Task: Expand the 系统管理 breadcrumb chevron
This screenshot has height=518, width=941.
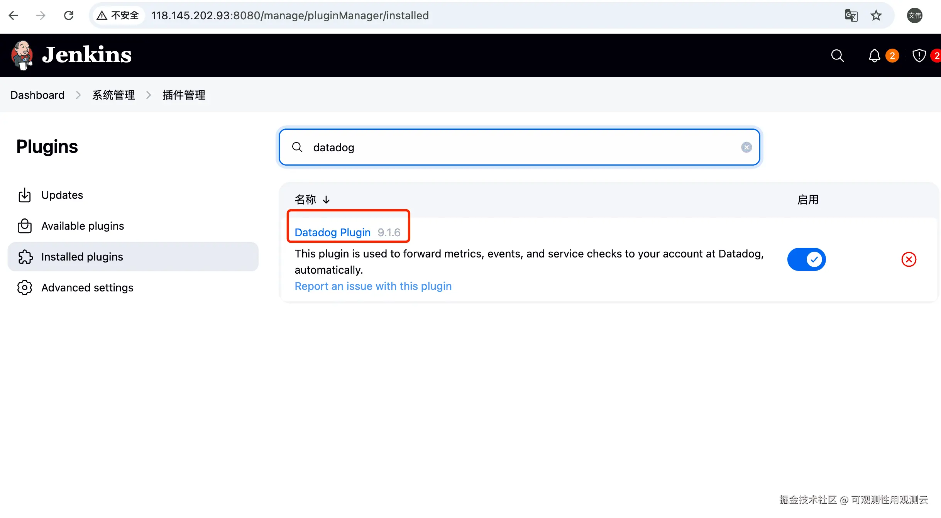Action: coord(149,95)
